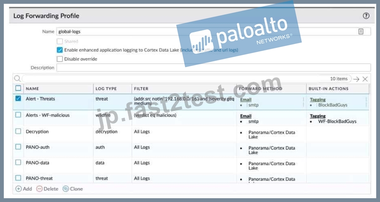Click the Description input field
The height and width of the screenshot is (202, 380).
[x=214, y=68]
